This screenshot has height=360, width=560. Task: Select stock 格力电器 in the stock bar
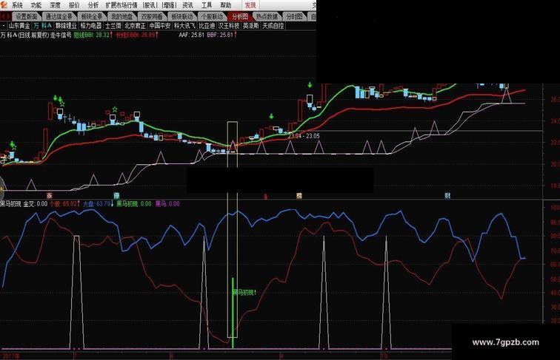90,26
